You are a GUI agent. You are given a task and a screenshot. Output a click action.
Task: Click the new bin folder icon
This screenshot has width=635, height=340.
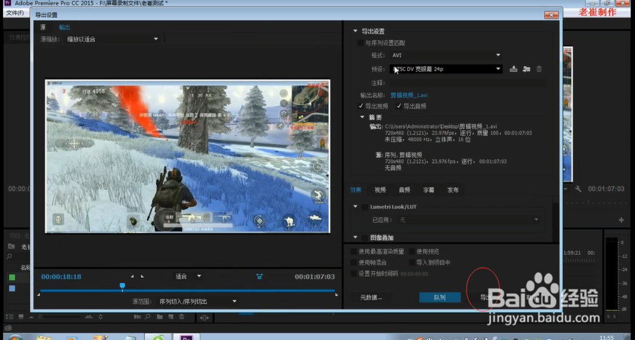point(159,317)
